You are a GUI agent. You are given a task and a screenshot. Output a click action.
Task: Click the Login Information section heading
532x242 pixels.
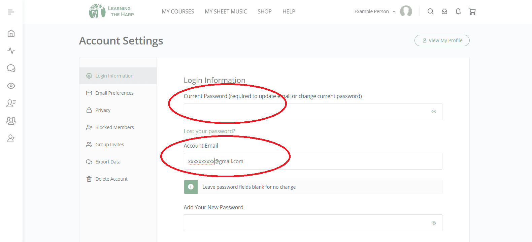tap(214, 80)
